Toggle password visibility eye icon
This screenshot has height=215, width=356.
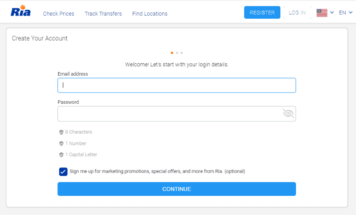(x=288, y=114)
